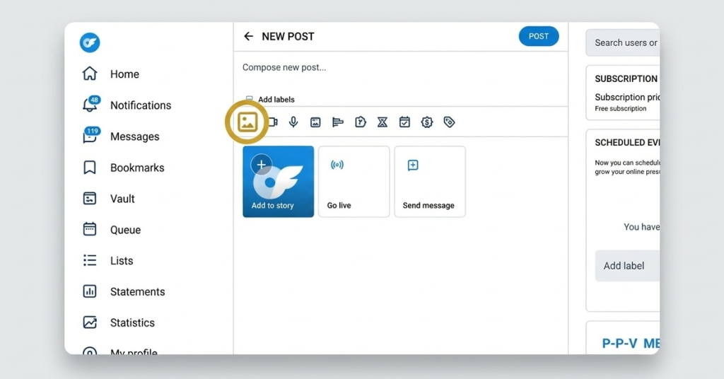The image size is (724, 379).
Task: Click the video camera icon in the toolbar
Action: pyautogui.click(x=272, y=122)
